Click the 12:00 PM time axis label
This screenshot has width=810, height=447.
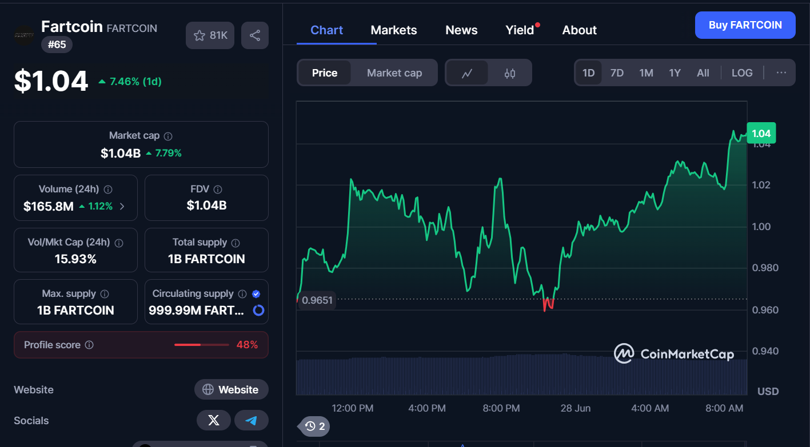tap(353, 408)
